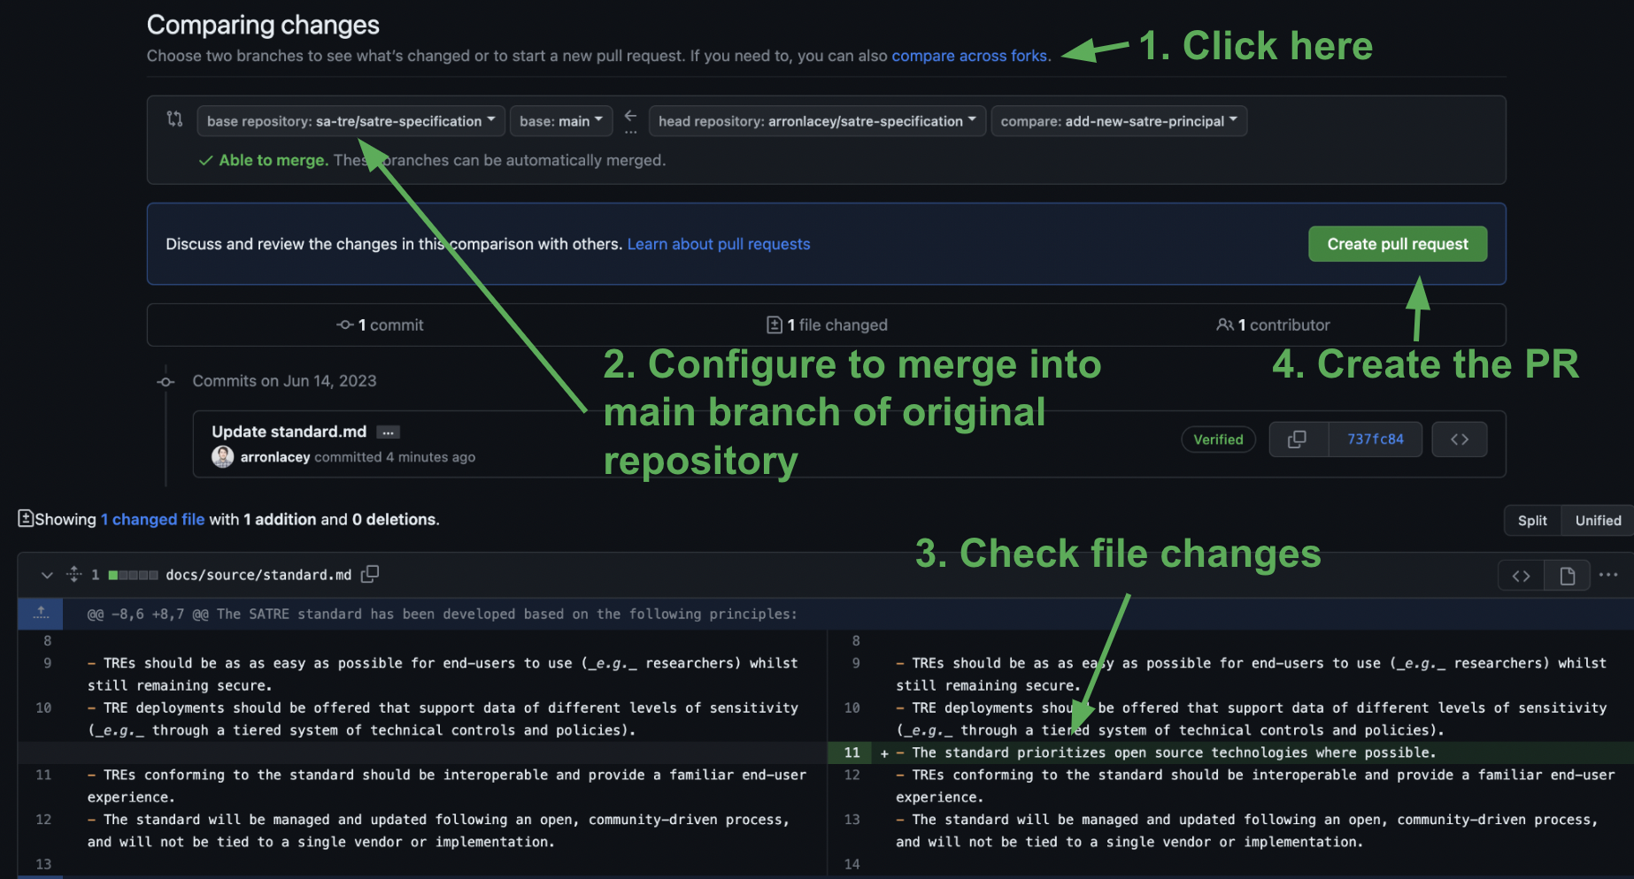Collapse the standard.md file diff
Viewport: 1634px width, 879px height.
coord(47,575)
